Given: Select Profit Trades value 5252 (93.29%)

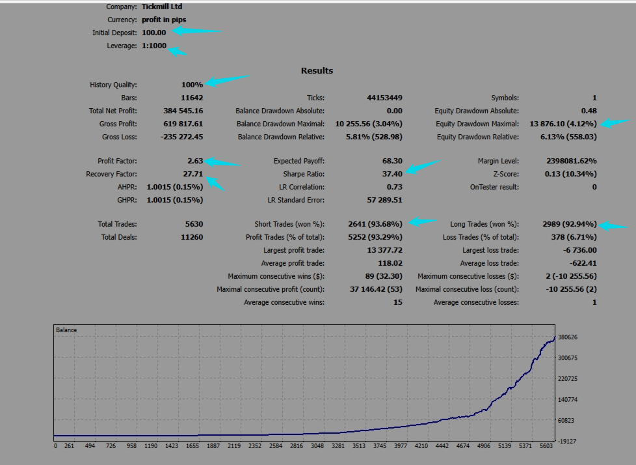Looking at the screenshot, I should (x=375, y=237).
